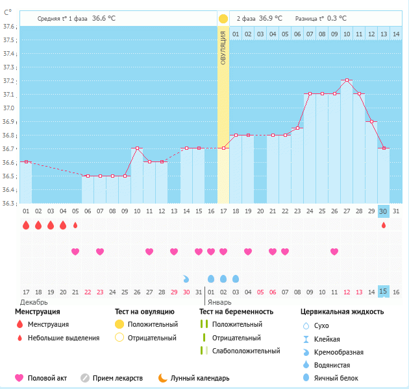Click the Положительный ovulation test yellow circle
409x389 pixels.
coord(119,324)
